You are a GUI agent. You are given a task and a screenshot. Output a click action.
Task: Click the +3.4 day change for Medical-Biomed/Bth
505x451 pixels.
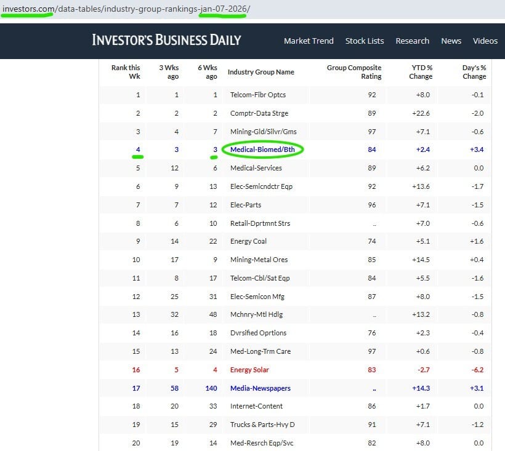[x=477, y=150]
